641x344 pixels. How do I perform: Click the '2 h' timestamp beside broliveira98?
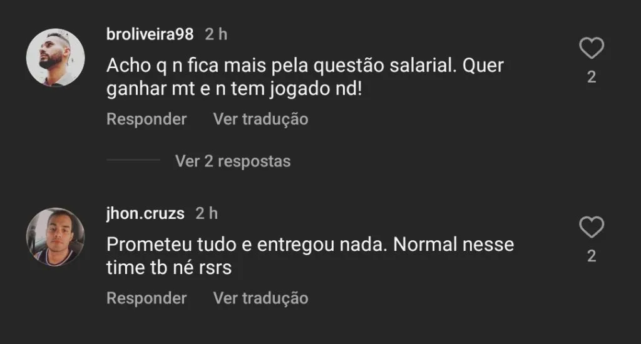pos(216,34)
